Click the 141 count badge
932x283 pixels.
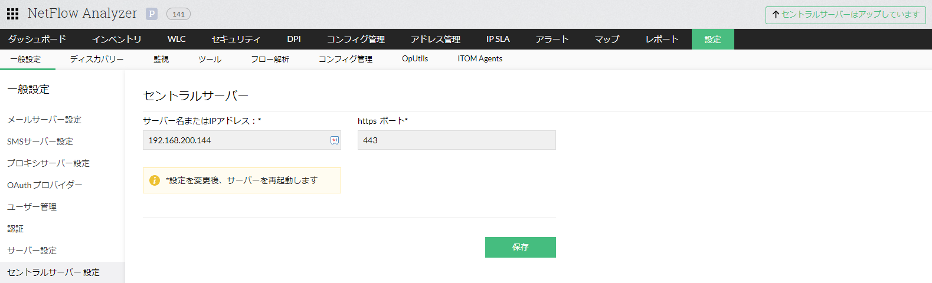point(178,14)
